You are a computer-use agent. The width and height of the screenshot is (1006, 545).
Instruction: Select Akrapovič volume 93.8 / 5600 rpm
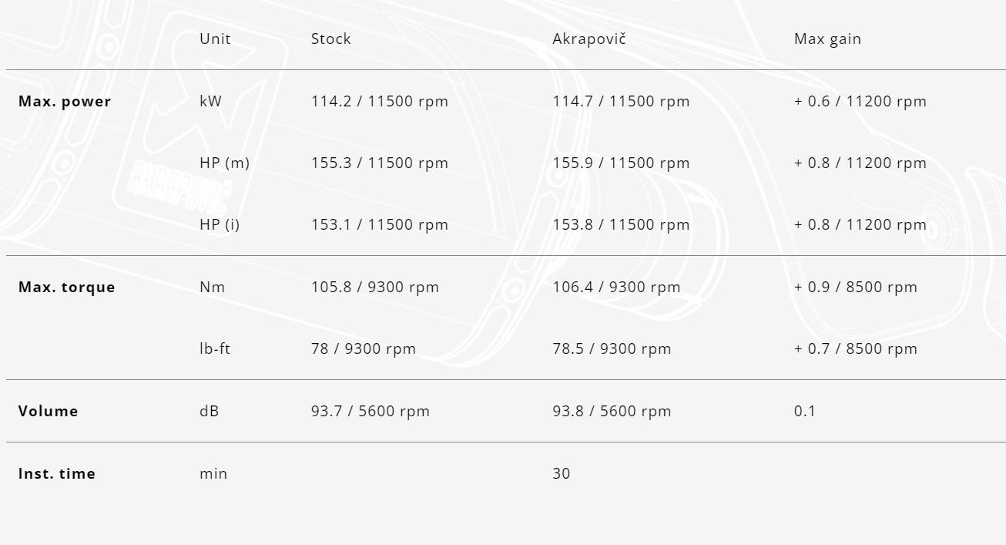click(612, 411)
